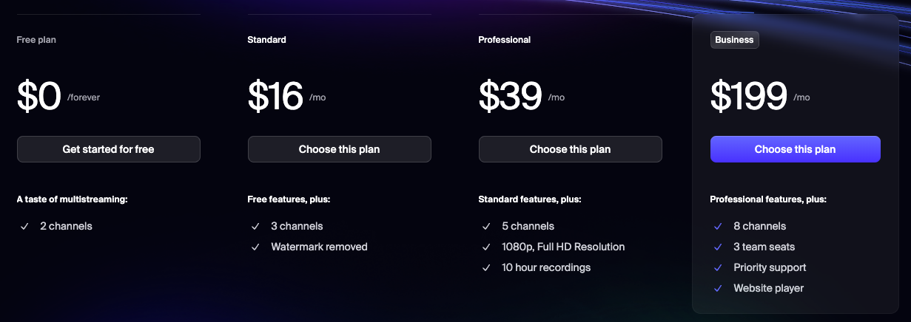Viewport: 911px width, 322px height.
Task: Click blue checkmark next to Priority support
Action: click(x=718, y=267)
